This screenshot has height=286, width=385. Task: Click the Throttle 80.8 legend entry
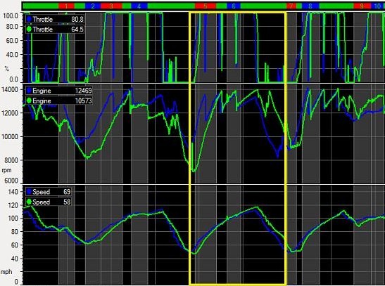point(55,19)
